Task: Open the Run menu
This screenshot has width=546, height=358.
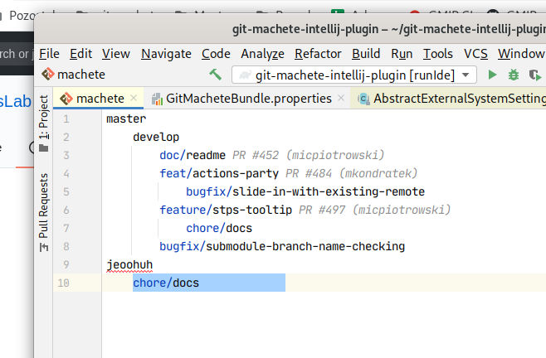Action: (402, 54)
